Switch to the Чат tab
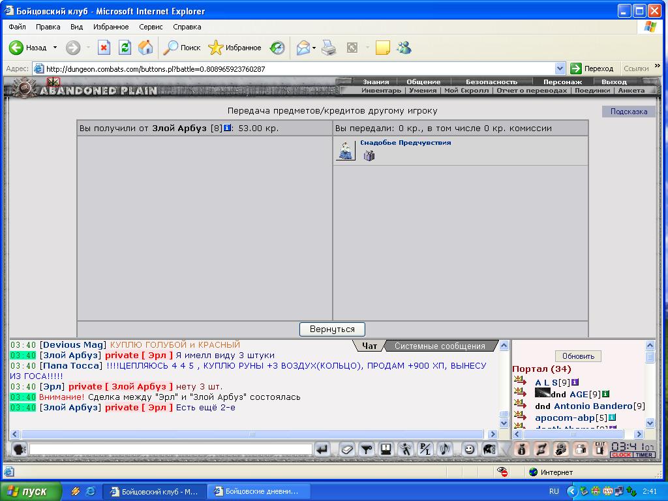The height and width of the screenshot is (501, 668). [369, 346]
